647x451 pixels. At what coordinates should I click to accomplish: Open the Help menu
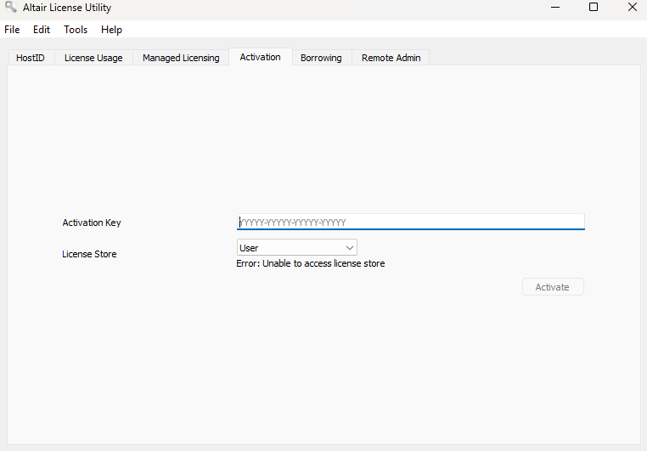pos(111,30)
